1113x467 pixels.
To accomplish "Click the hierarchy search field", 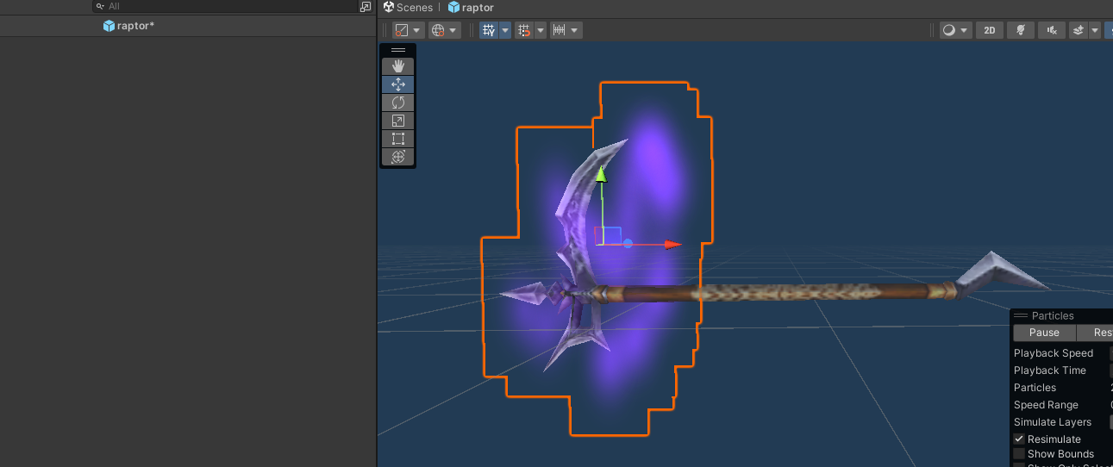I will [x=225, y=6].
